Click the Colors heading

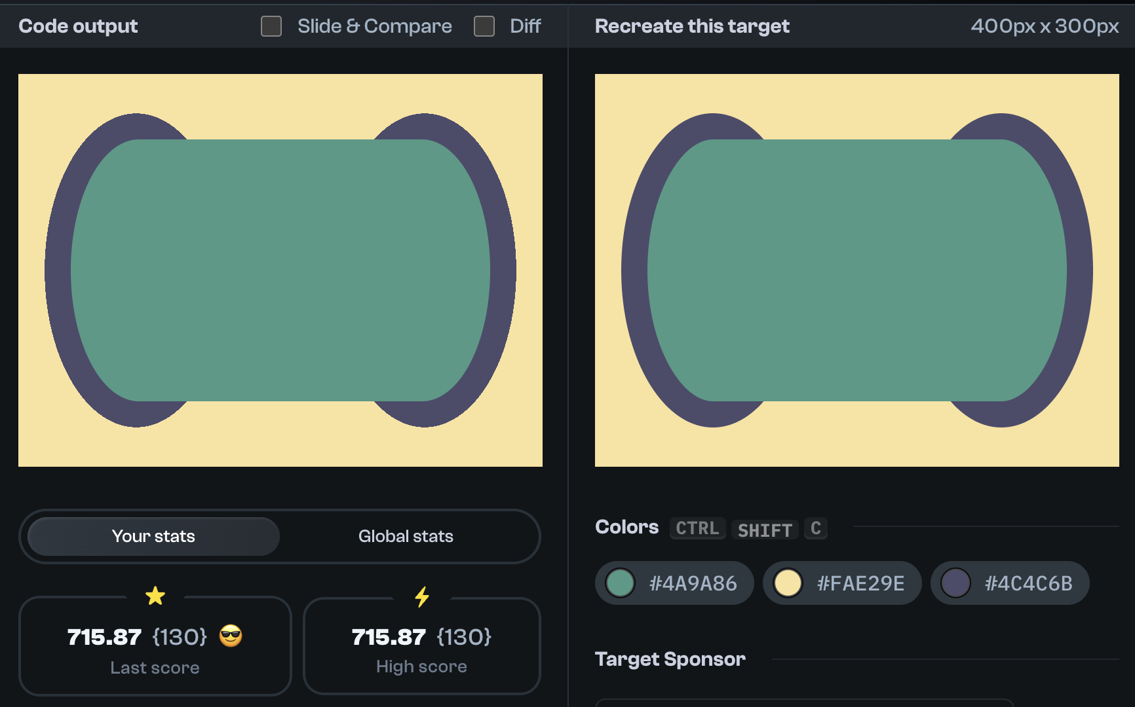point(626,527)
